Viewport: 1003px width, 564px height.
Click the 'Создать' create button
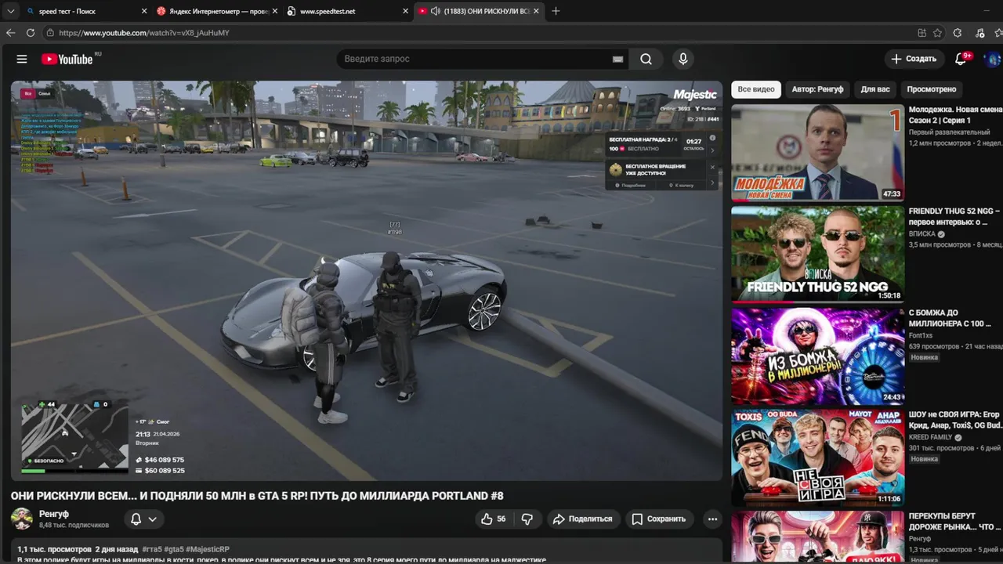coord(914,59)
